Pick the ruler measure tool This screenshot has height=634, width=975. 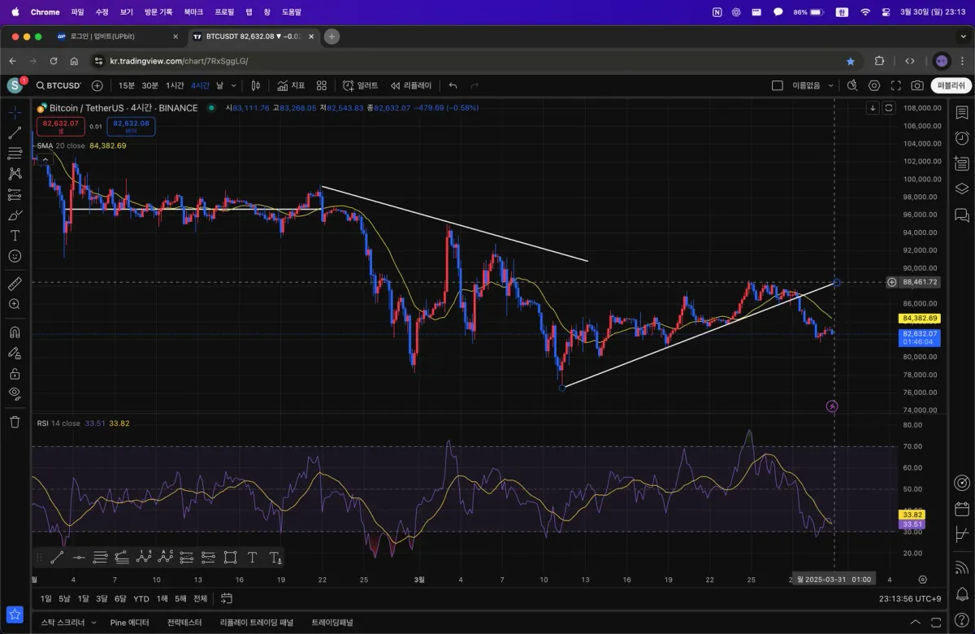[15, 284]
